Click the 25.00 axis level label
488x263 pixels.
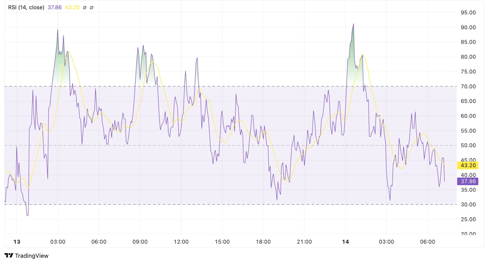pos(468,219)
